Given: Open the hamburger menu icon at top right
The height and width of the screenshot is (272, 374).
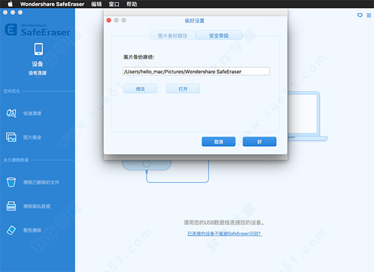Looking at the screenshot, I should 368,15.
